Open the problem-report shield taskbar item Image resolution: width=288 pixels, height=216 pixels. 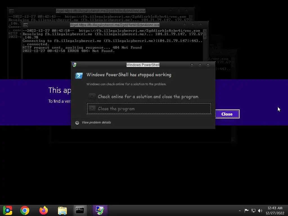[x=100, y=210]
